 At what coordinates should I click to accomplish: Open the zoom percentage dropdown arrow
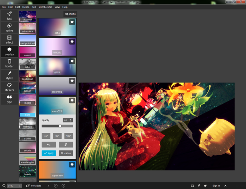[x=20, y=186]
